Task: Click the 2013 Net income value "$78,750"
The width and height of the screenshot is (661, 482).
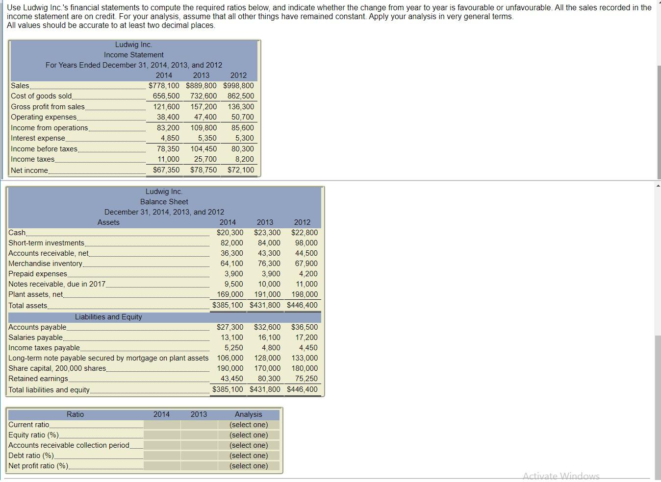Action: [x=203, y=170]
